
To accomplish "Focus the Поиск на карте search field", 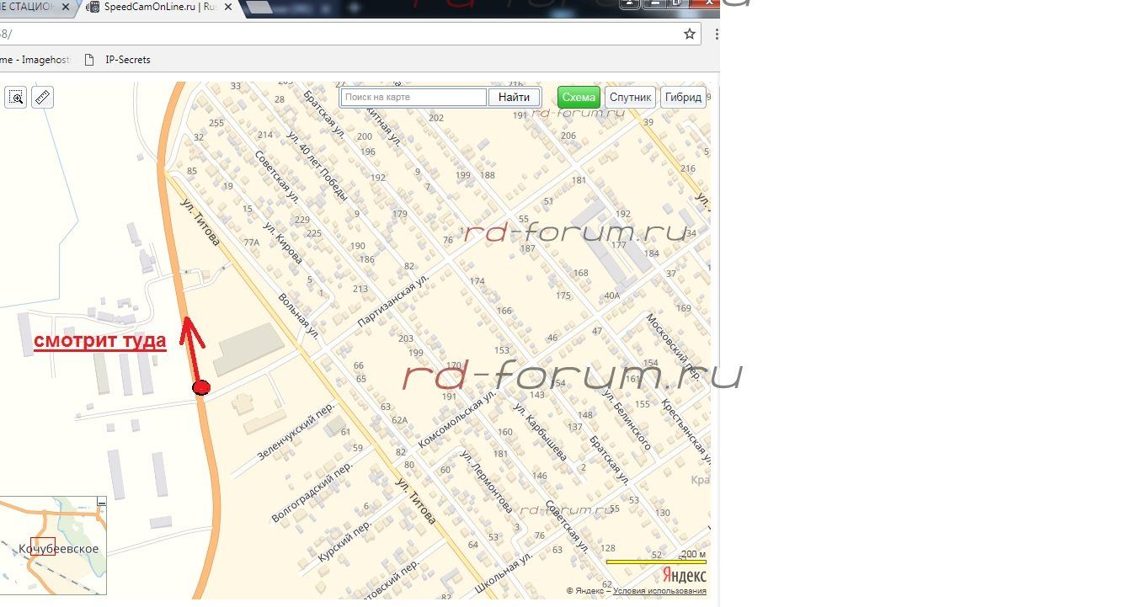I will click(x=413, y=97).
